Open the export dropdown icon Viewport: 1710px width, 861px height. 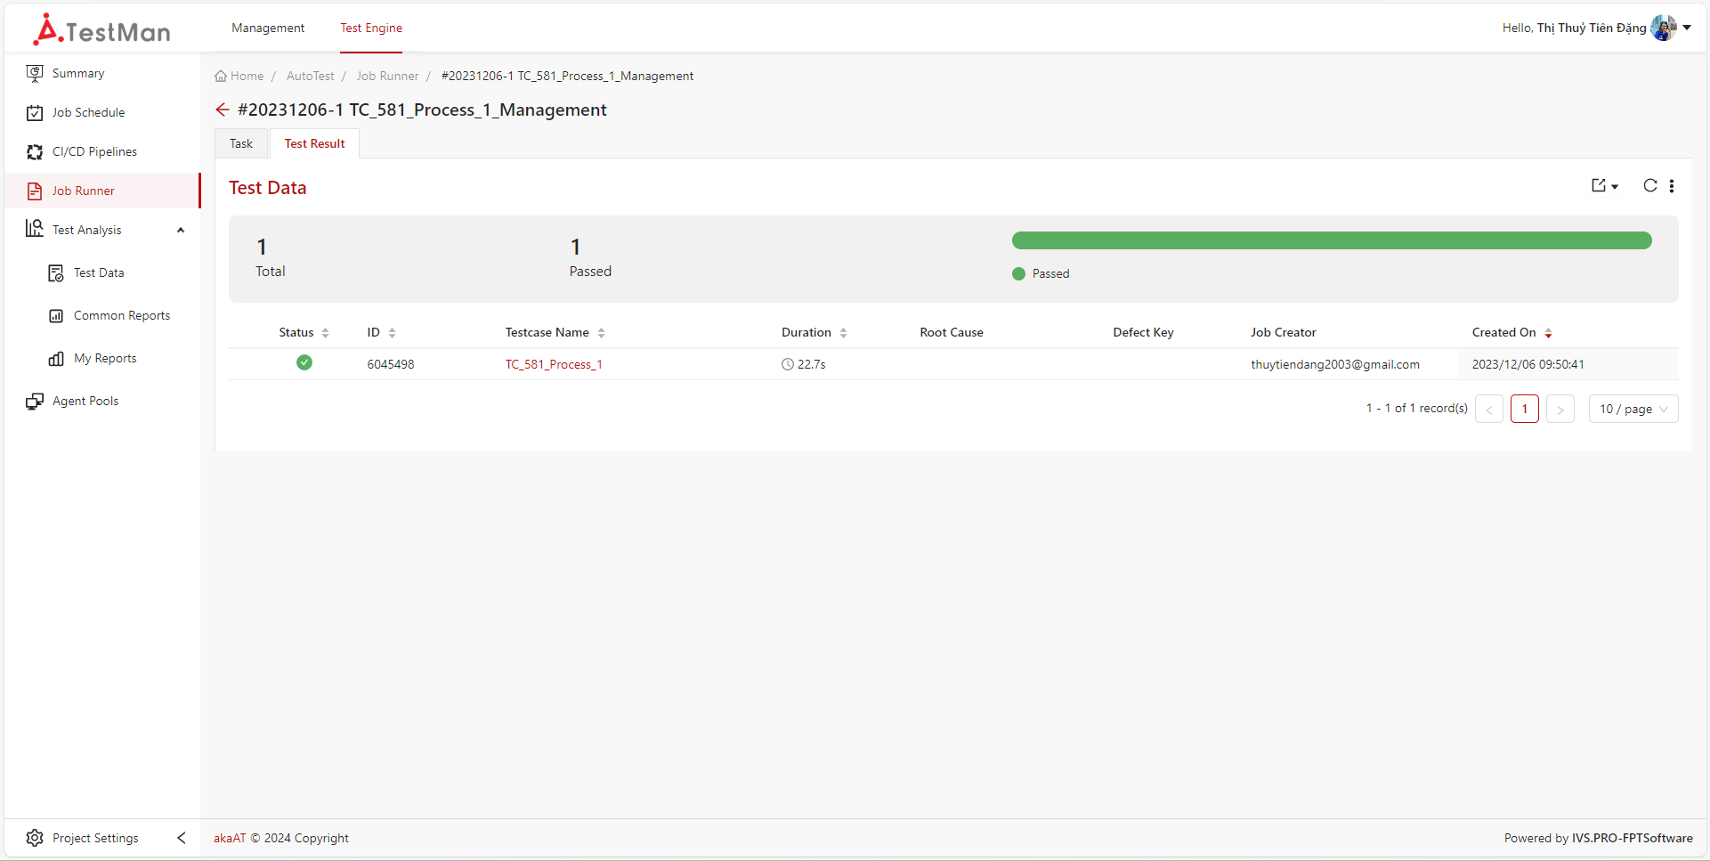coord(1604,185)
